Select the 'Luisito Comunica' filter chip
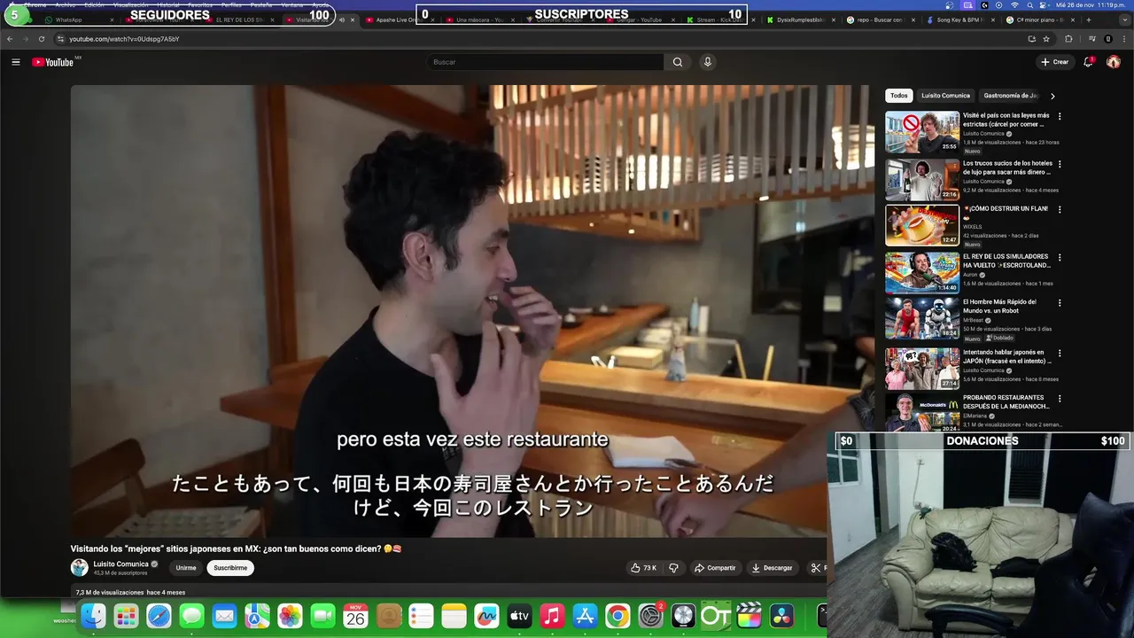The image size is (1134, 638). point(945,96)
